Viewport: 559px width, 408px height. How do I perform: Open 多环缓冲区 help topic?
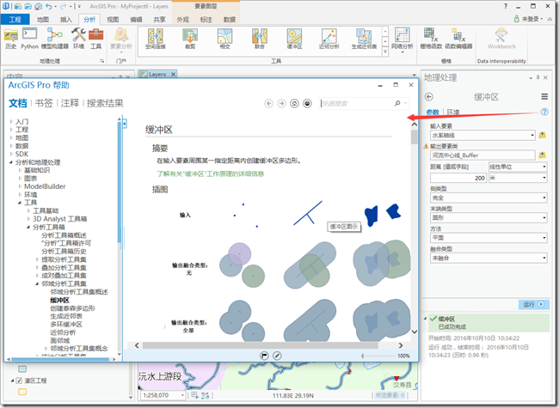pyautogui.click(x=66, y=325)
